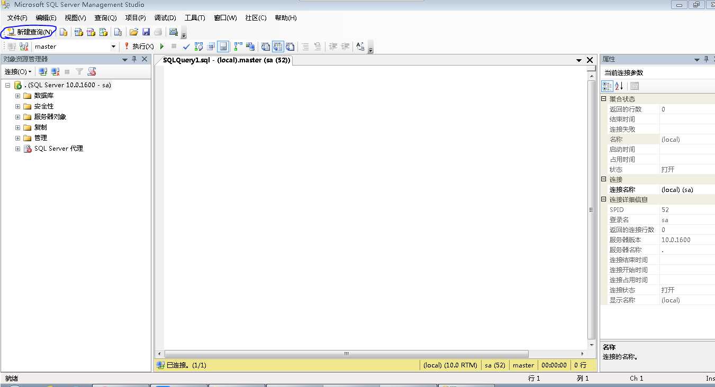
Task: Parse the query with the blue checkmark
Action: (x=186, y=47)
